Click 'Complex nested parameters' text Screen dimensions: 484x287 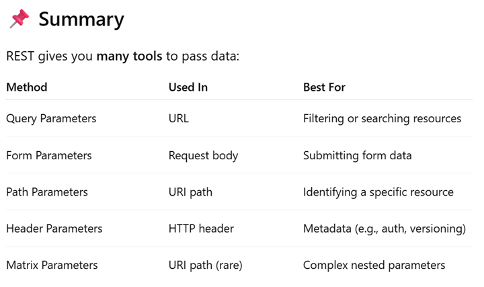click(374, 265)
